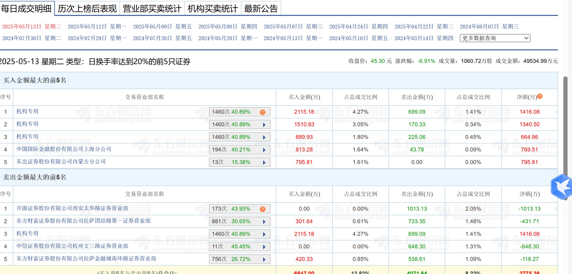Switch to the 机构买卖统计 tab
The width and height of the screenshot is (572, 274).
point(213,8)
